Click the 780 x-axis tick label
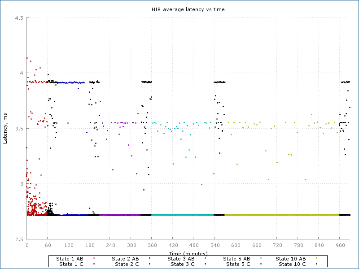359x269 pixels. [x=298, y=245]
